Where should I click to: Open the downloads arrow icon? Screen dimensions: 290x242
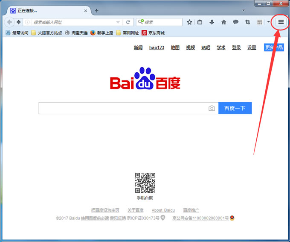212,22
